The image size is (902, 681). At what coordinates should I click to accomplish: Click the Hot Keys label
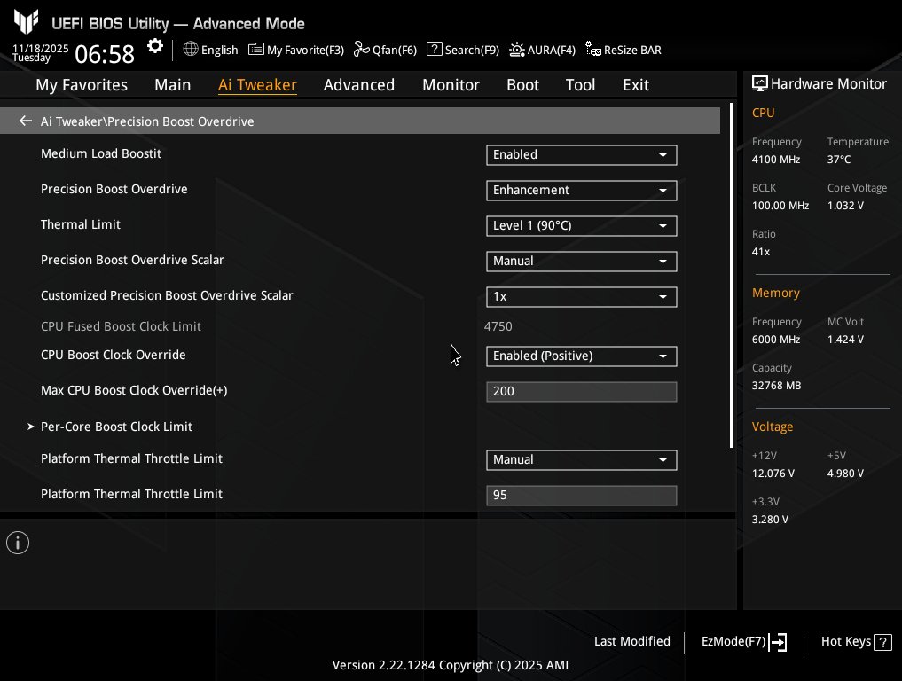846,641
